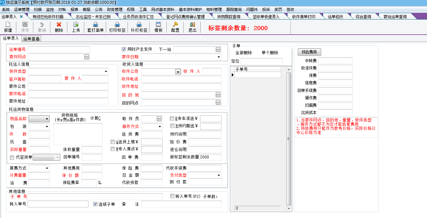This screenshot has height=218, width=427.
Task: Open the 问题件 menu
Action: [x=252, y=10]
